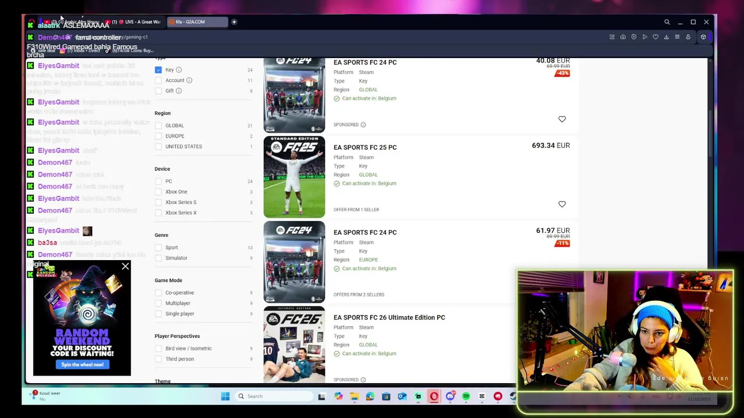This screenshot has height=418, width=744.
Task: Open info icon next to Key filter
Action: point(178,70)
